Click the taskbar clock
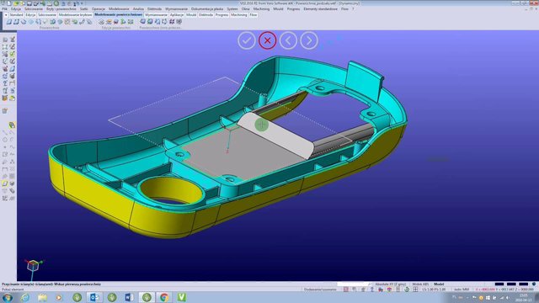Image resolution: width=539 pixels, height=303 pixels. (524, 298)
